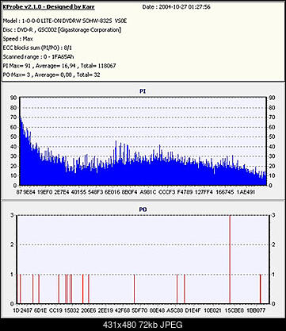Screen dimensions: 286x331
Task: Click the 6D1E PO axis label
Action: click(40, 310)
